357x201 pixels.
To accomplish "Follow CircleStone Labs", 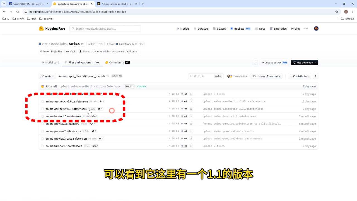I will click(x=122, y=44).
